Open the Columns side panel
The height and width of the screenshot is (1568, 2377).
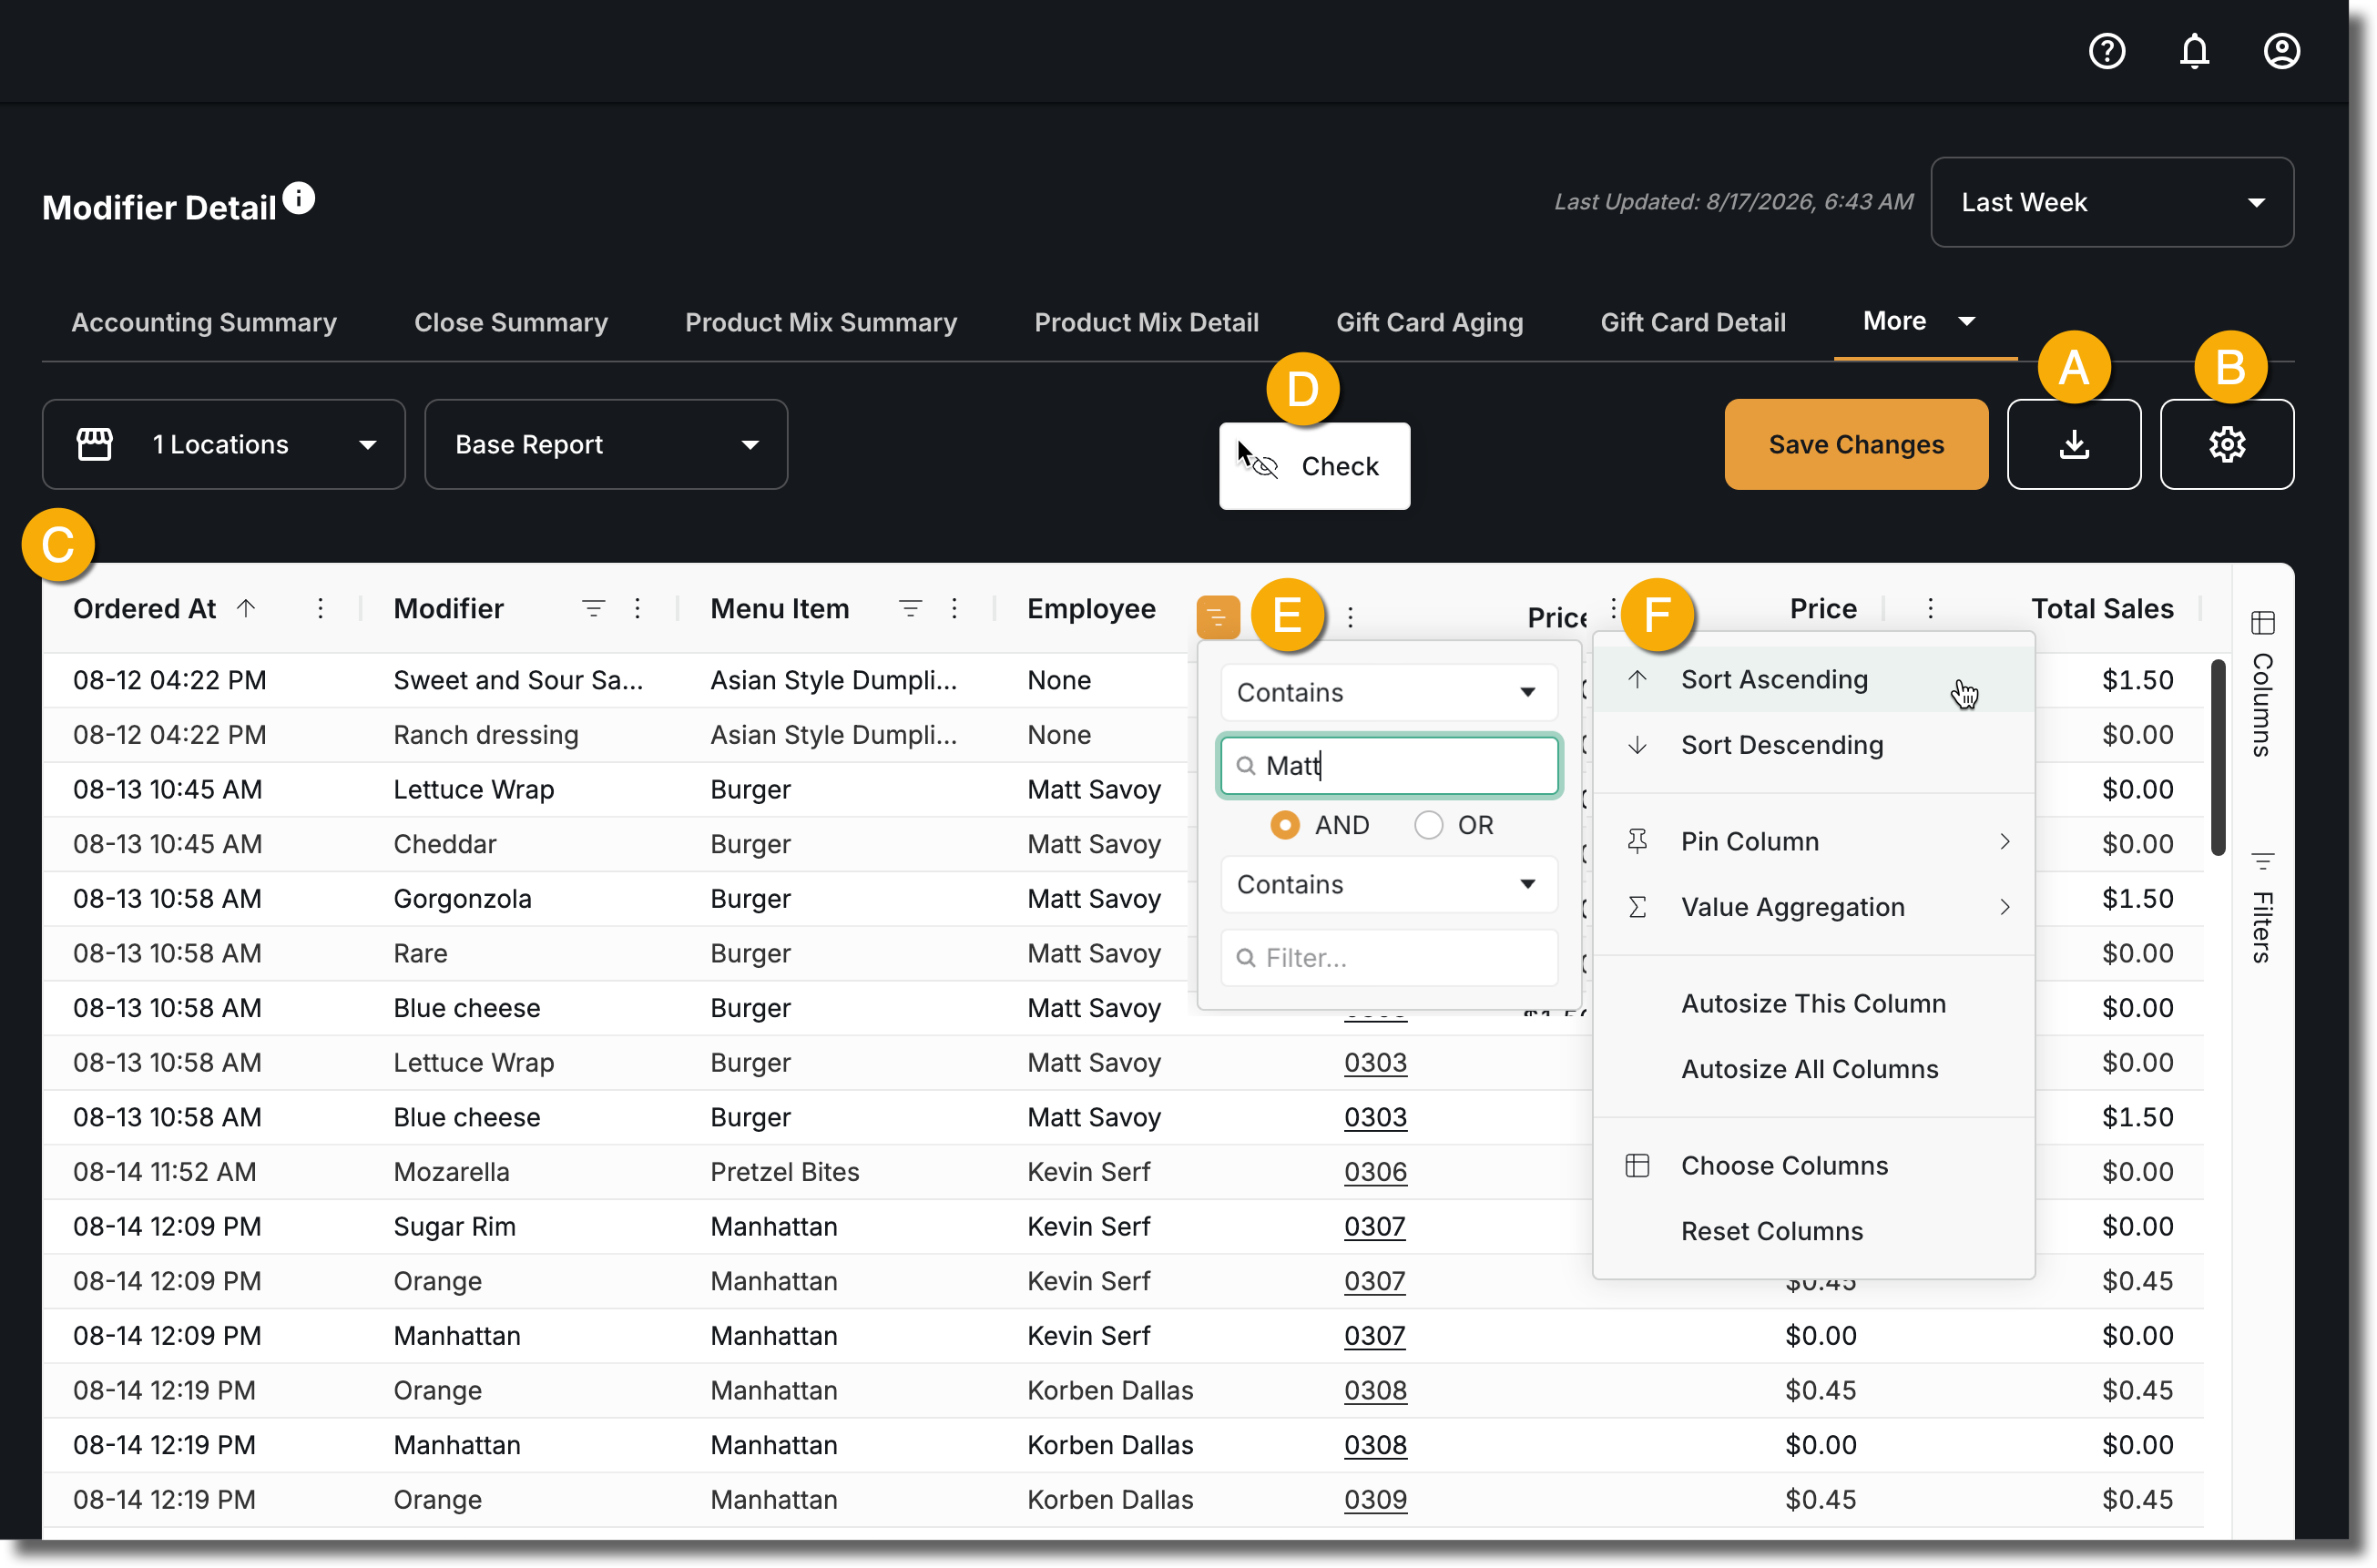click(2262, 683)
